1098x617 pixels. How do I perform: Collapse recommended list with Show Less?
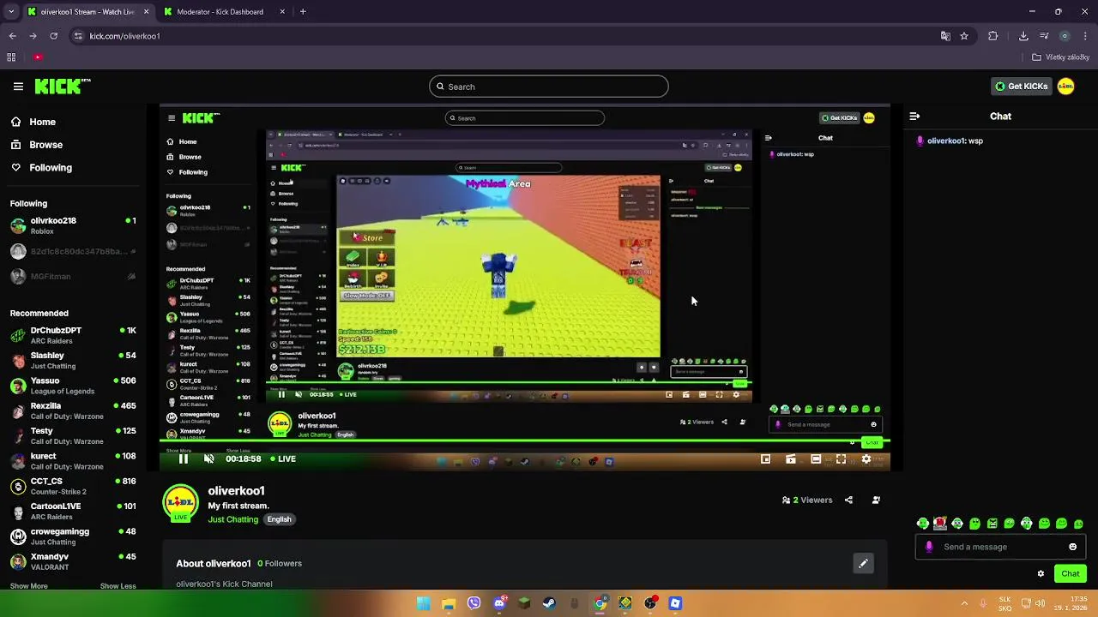point(118,586)
